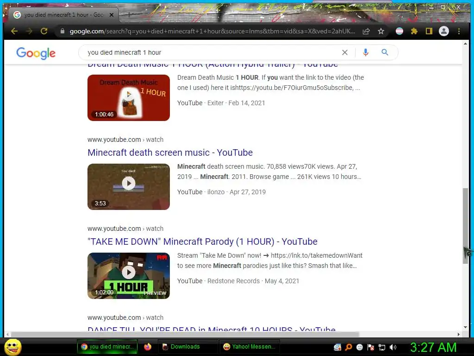The width and height of the screenshot is (474, 356).
Task: Click horizontal scrollbar right arrow
Action: (459, 334)
